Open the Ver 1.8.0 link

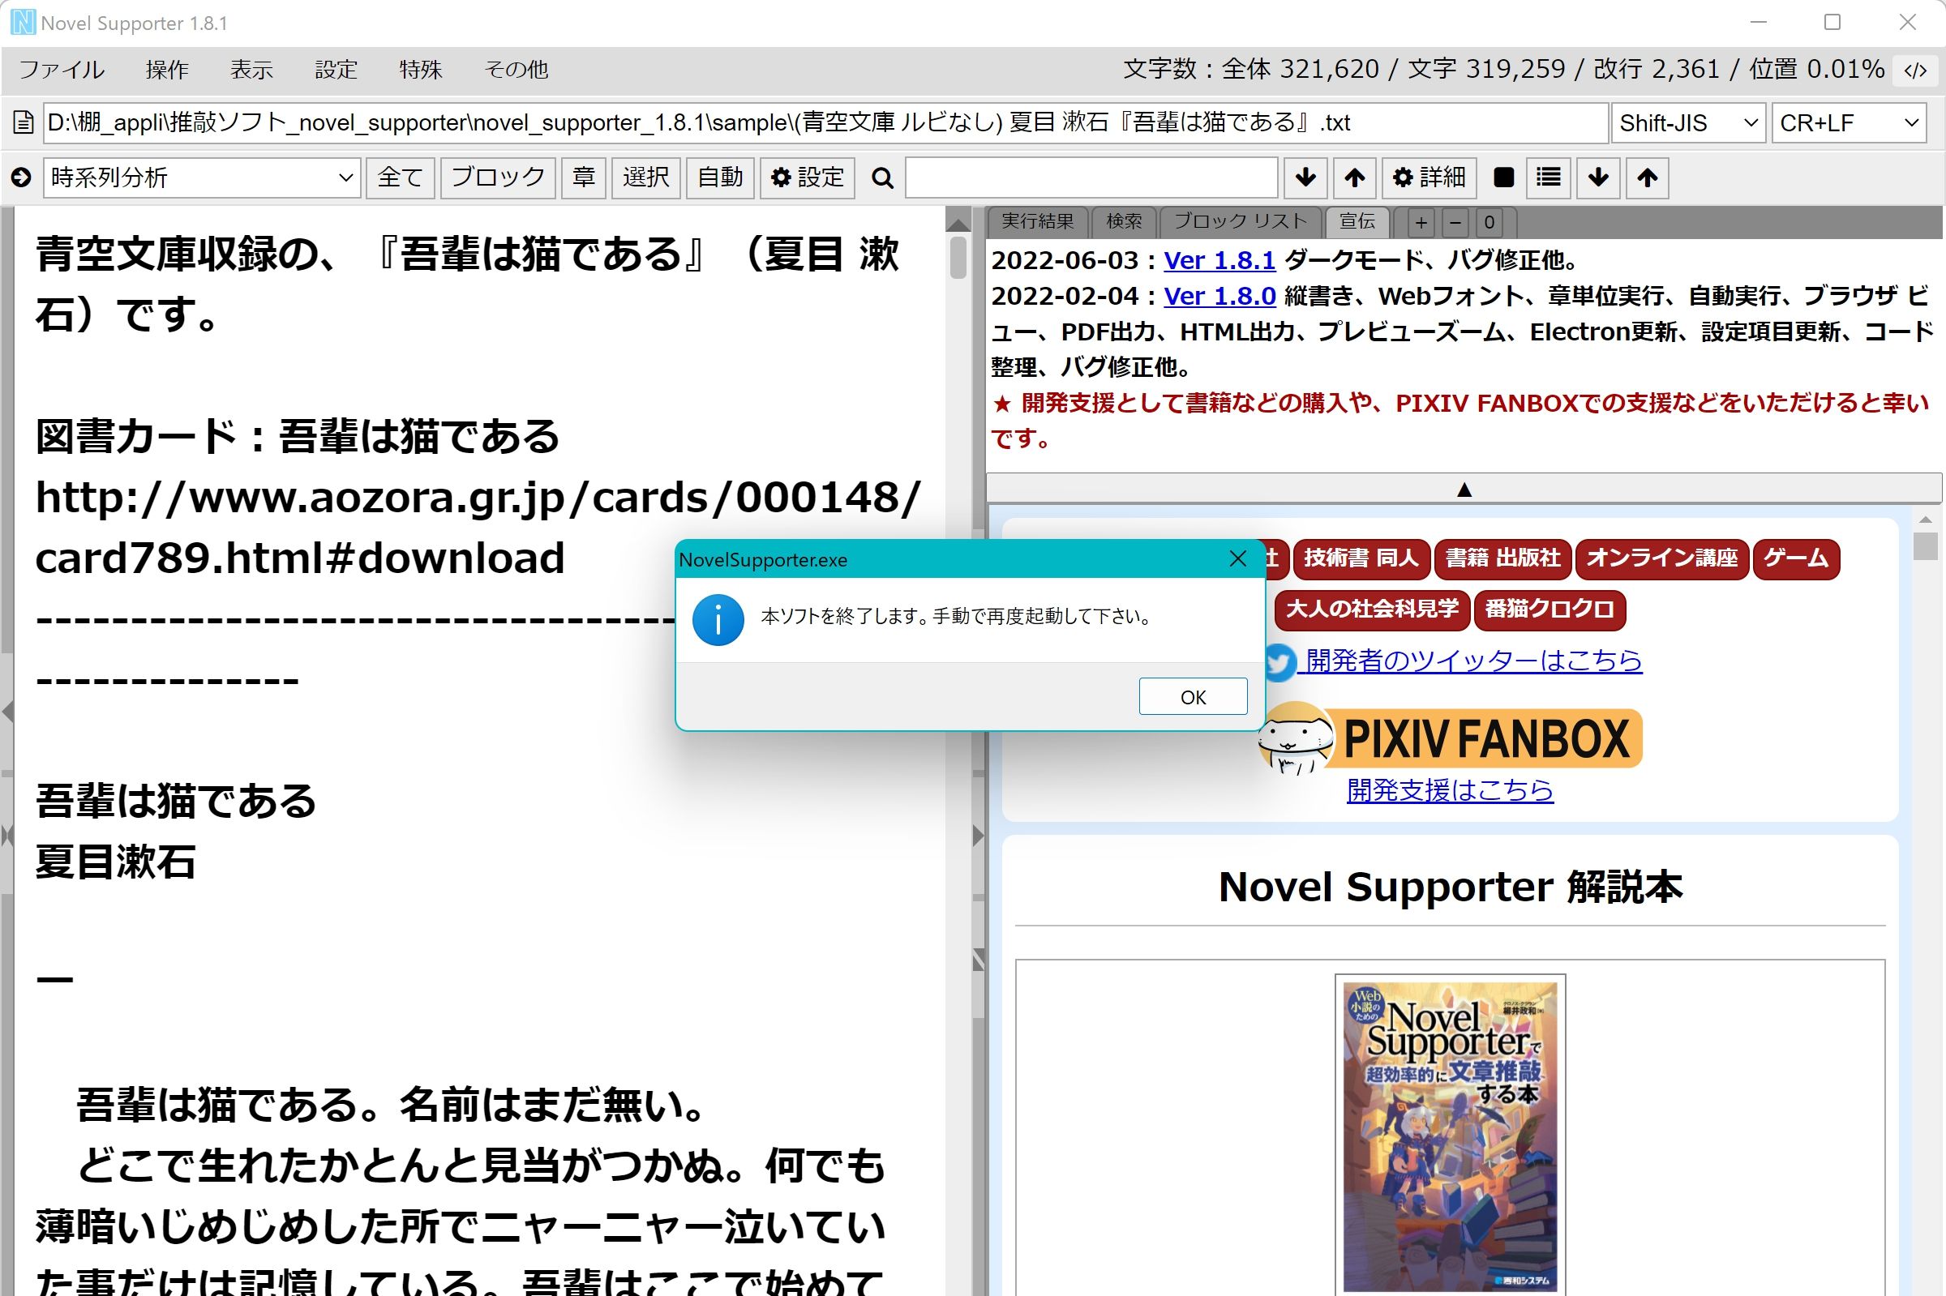click(1219, 296)
